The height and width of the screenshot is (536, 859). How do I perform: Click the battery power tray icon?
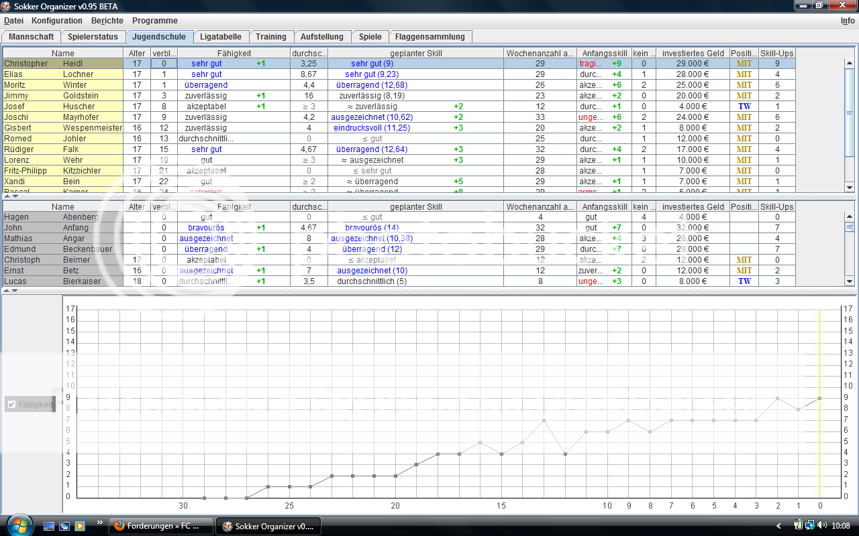[x=798, y=525]
